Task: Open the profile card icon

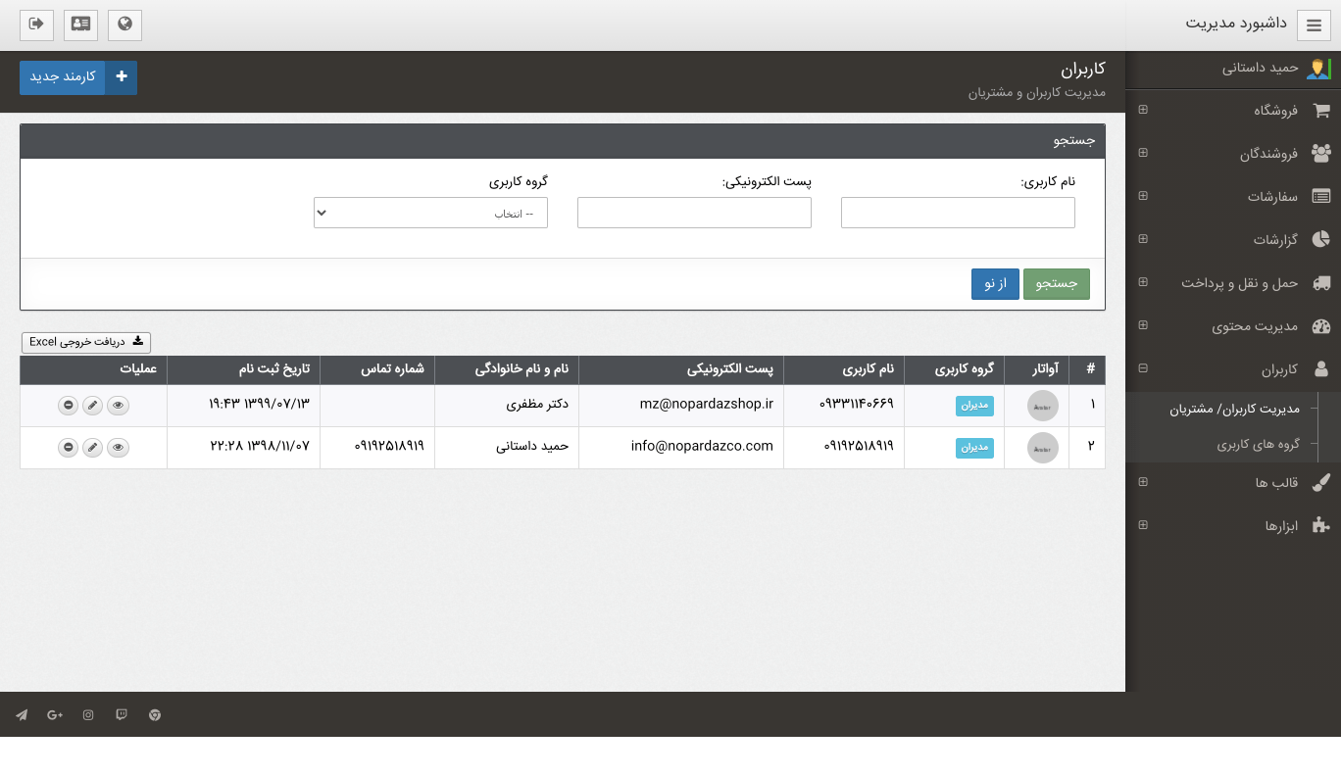Action: point(80,24)
